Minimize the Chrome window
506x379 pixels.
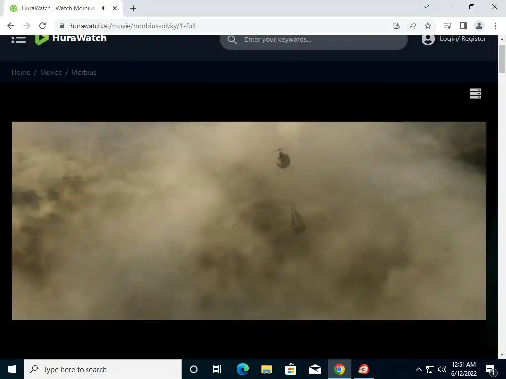pos(449,7)
